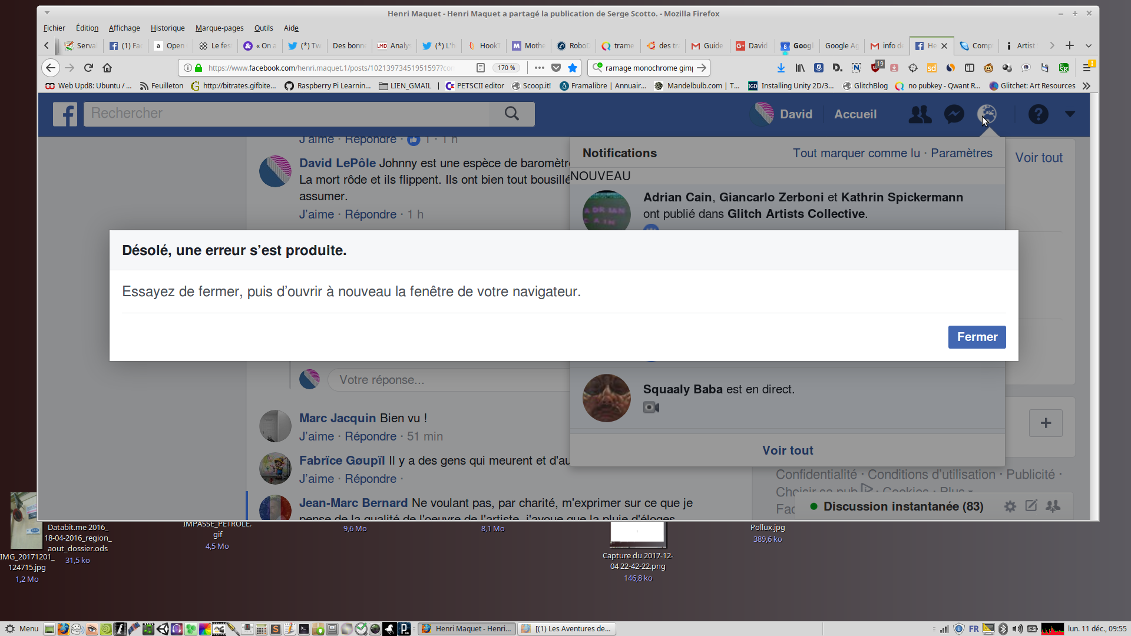This screenshot has width=1131, height=636.
Task: Click the Facebook logo home icon
Action: pyautogui.click(x=65, y=114)
